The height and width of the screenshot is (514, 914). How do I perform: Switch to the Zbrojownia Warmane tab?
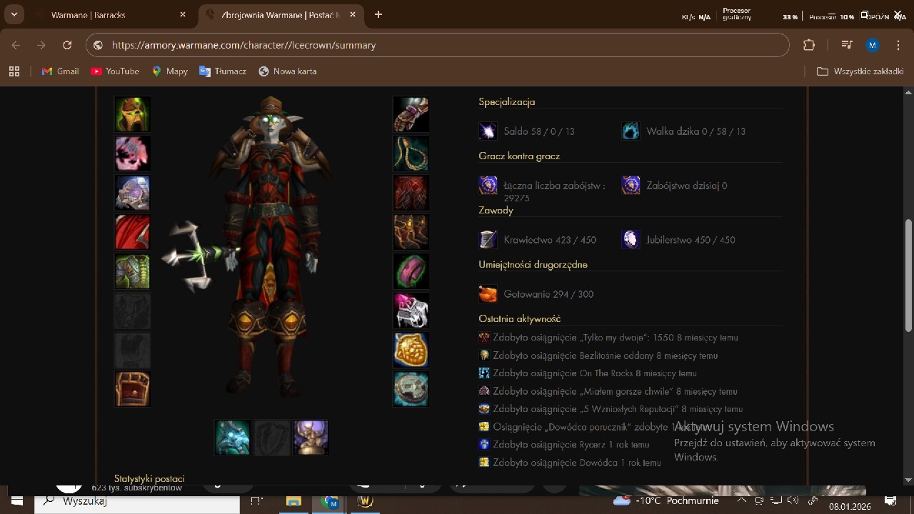(x=282, y=14)
